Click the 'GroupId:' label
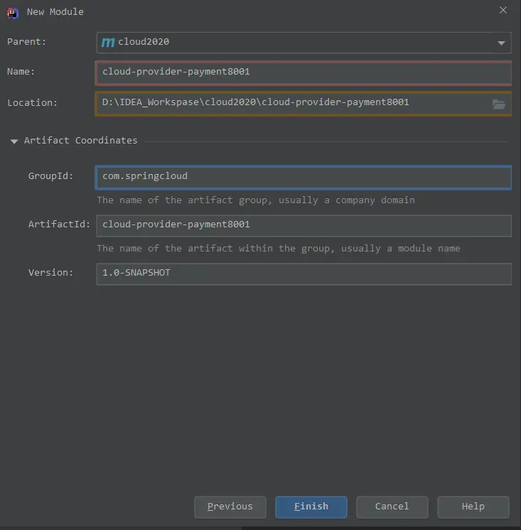The image size is (521, 530). pos(50,175)
